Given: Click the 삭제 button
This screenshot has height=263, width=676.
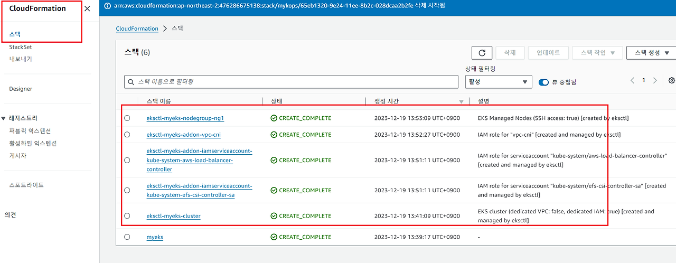Looking at the screenshot, I should click(x=510, y=53).
